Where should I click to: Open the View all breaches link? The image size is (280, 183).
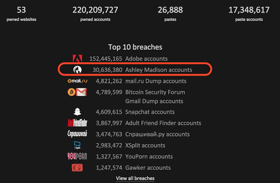click(x=135, y=178)
